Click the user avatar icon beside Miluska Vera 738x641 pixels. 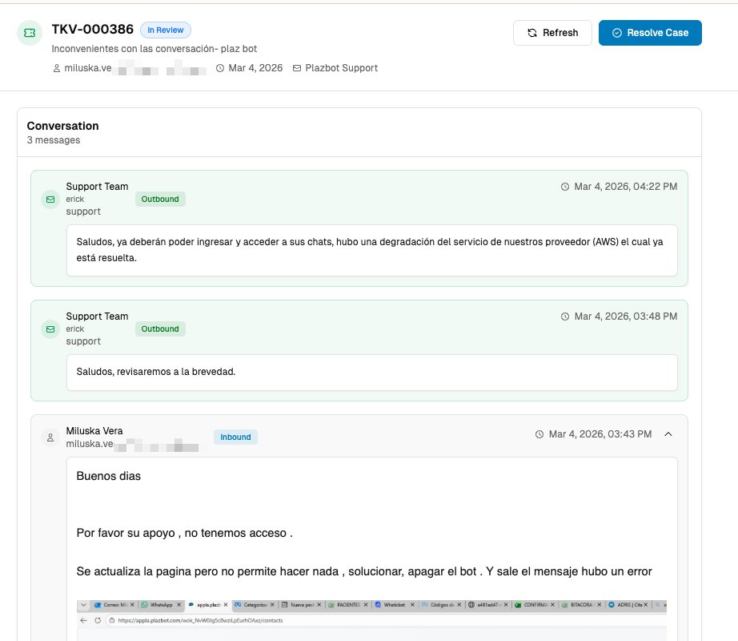50,437
